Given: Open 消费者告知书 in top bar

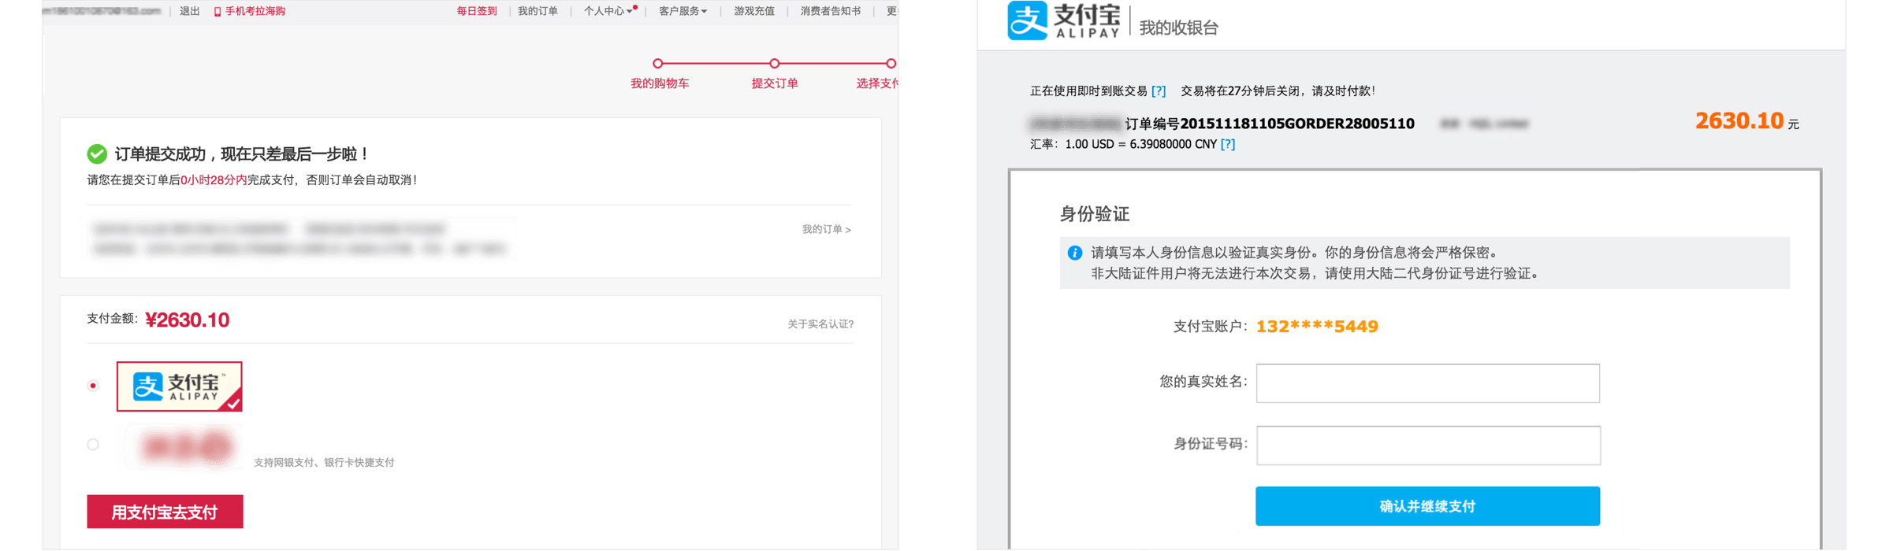Looking at the screenshot, I should [x=831, y=11].
